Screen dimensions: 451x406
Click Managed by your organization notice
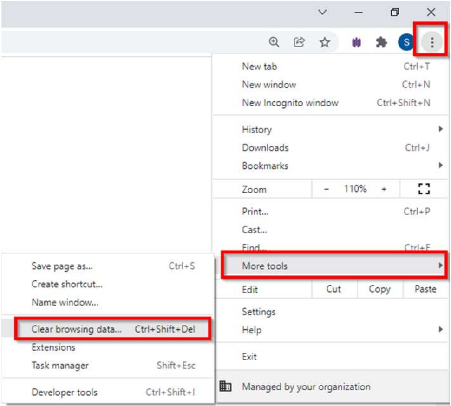click(306, 386)
